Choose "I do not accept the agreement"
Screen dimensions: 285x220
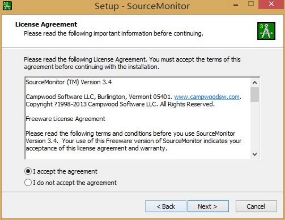(28, 183)
